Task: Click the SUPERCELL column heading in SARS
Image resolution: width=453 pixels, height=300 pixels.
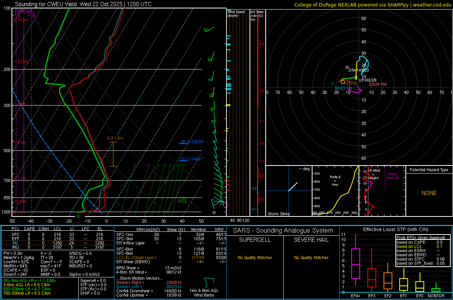Action: [255, 240]
